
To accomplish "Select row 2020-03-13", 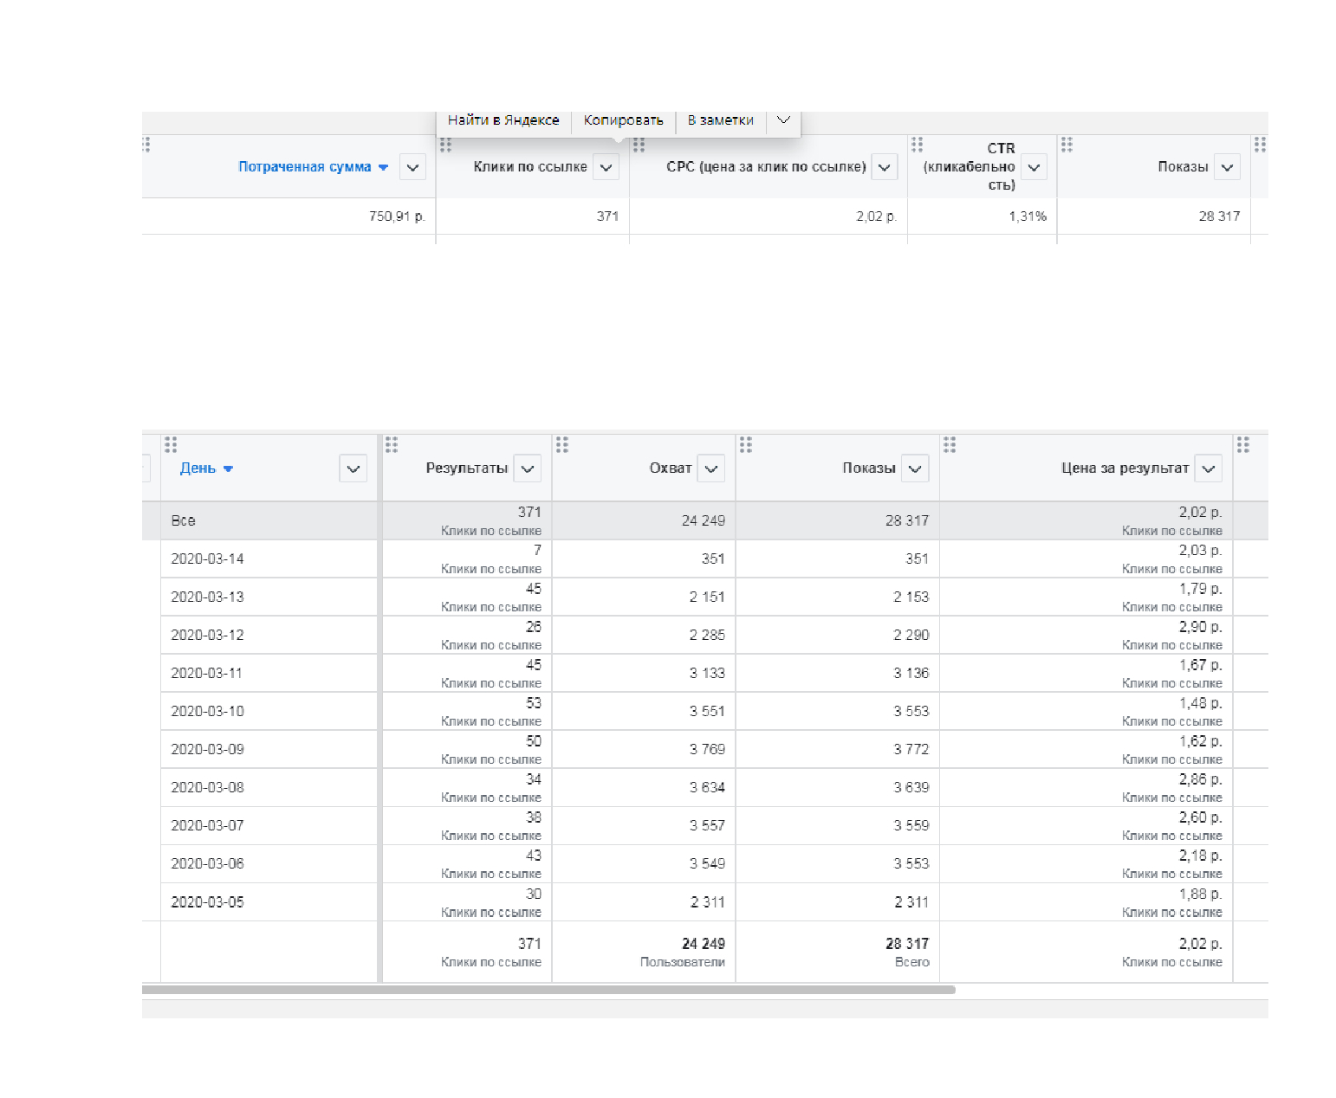I will pyautogui.click(x=705, y=597).
